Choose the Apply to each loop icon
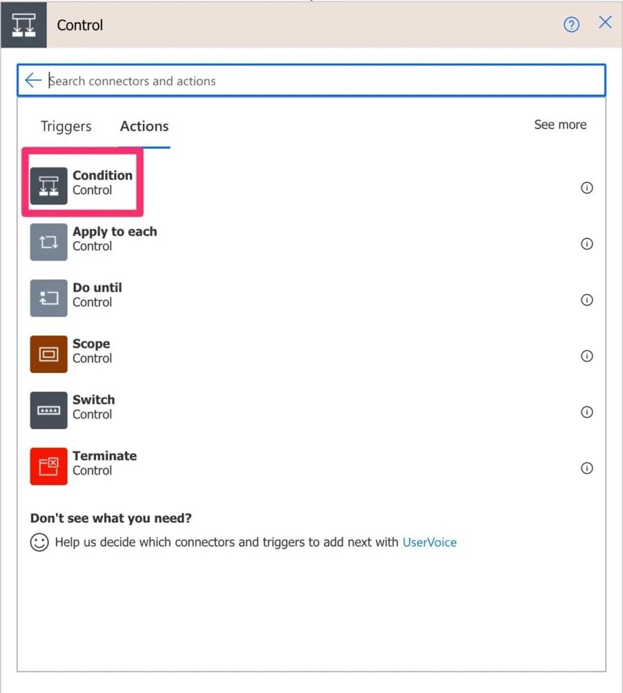The image size is (623, 693). pyautogui.click(x=48, y=242)
